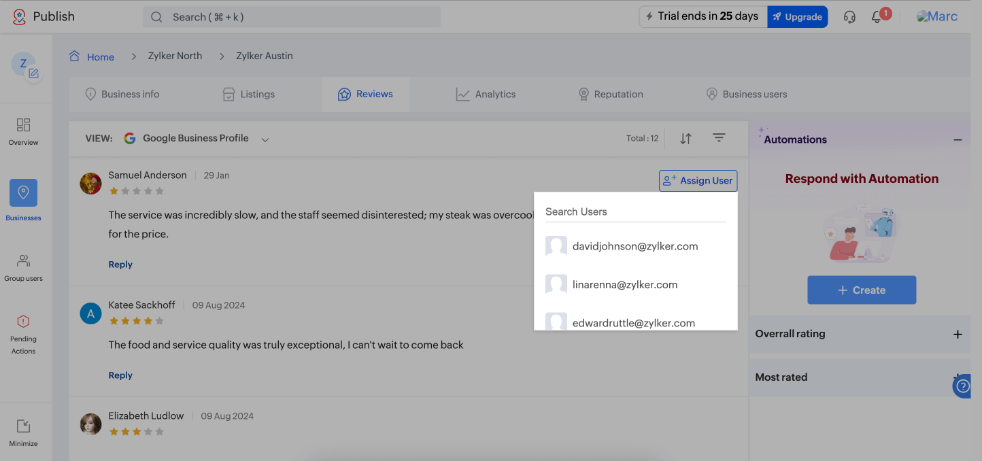Click the sort reviews icon
Viewport: 982px width, 461px height.
[x=685, y=139]
